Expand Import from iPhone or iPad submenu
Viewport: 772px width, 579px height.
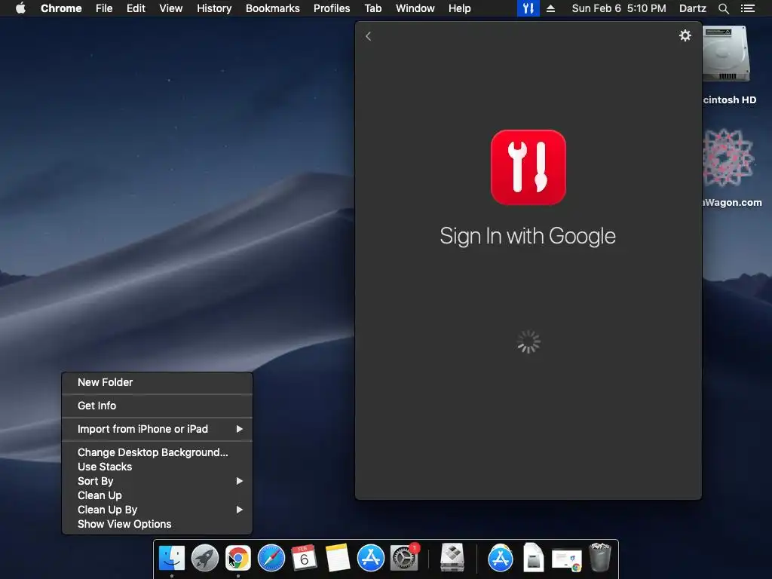[157, 429]
